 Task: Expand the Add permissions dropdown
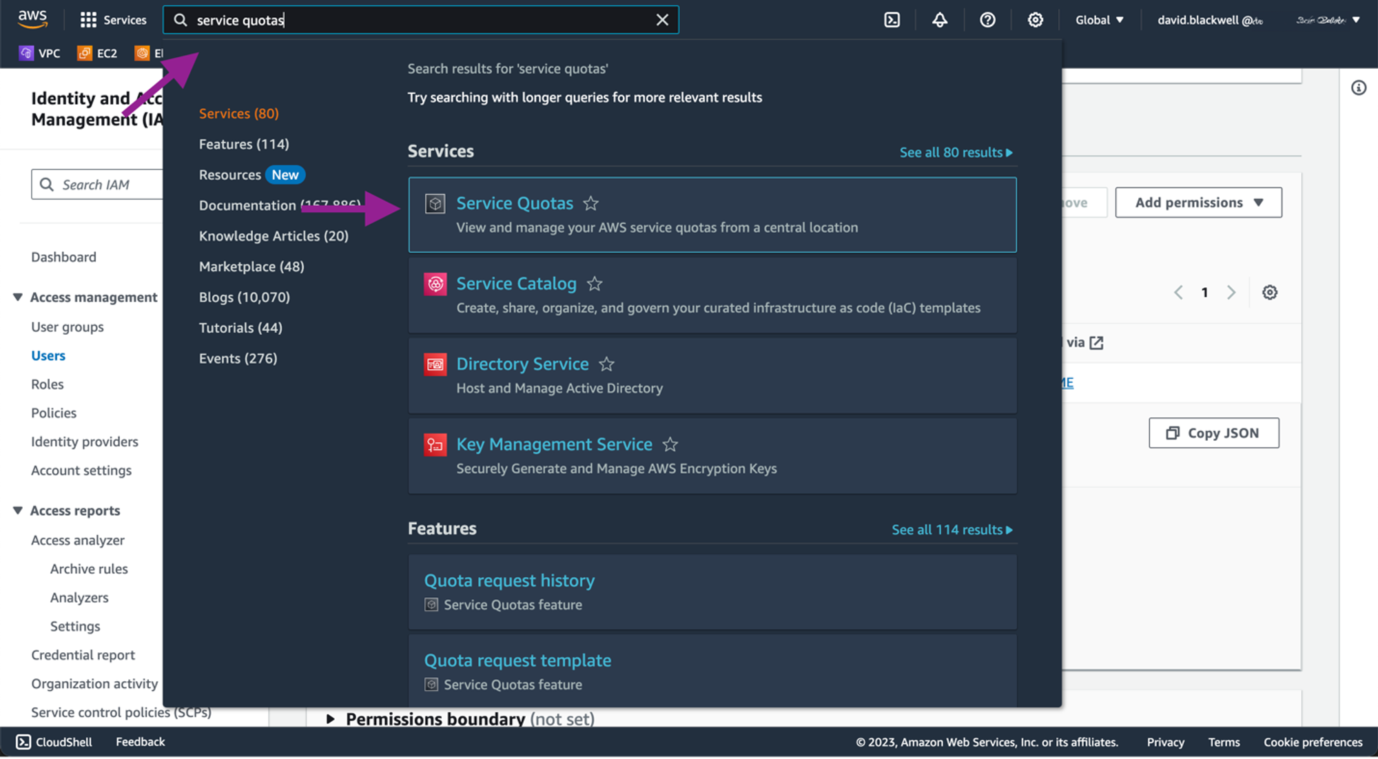1198,202
